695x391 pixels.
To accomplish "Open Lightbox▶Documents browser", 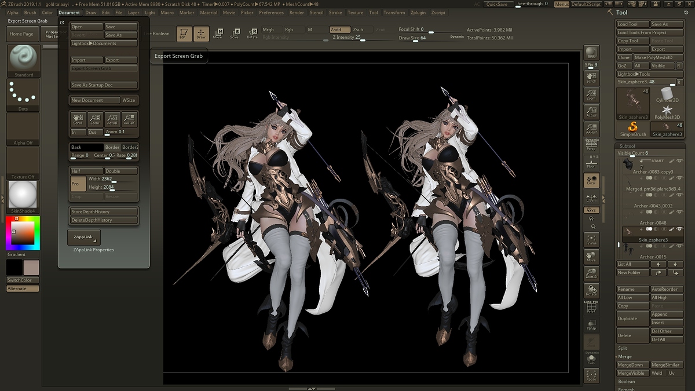I will click(x=104, y=43).
